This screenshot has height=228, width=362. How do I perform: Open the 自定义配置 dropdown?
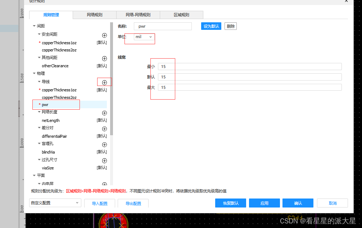click(55, 203)
